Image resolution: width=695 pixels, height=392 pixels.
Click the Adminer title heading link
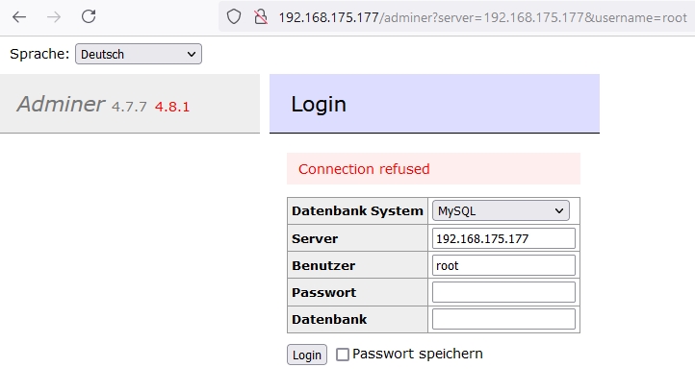click(61, 105)
